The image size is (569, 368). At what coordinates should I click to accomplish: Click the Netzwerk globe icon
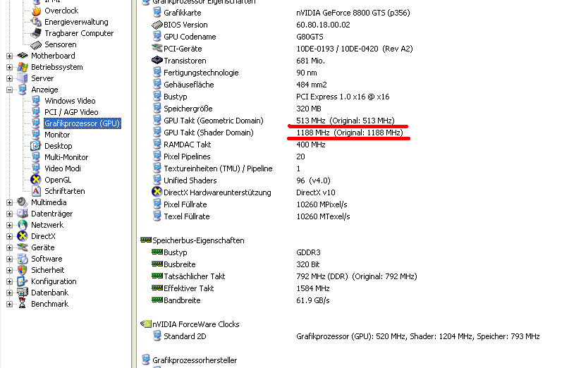pyautogui.click(x=23, y=225)
